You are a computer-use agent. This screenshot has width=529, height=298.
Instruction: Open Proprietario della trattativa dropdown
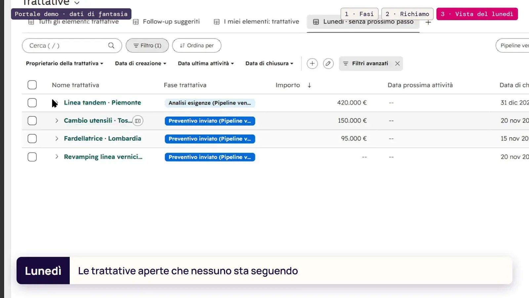tap(64, 63)
